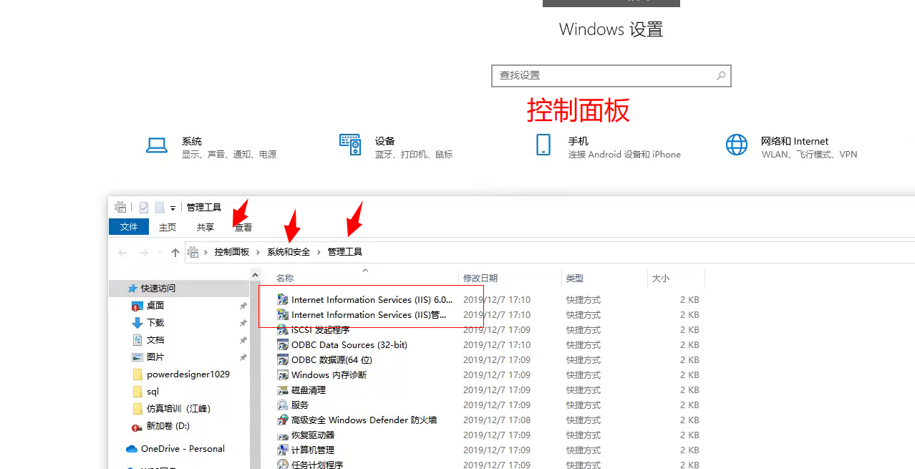Switch to the 主页 ribbon tab
Screen dimensions: 915x469
point(168,227)
